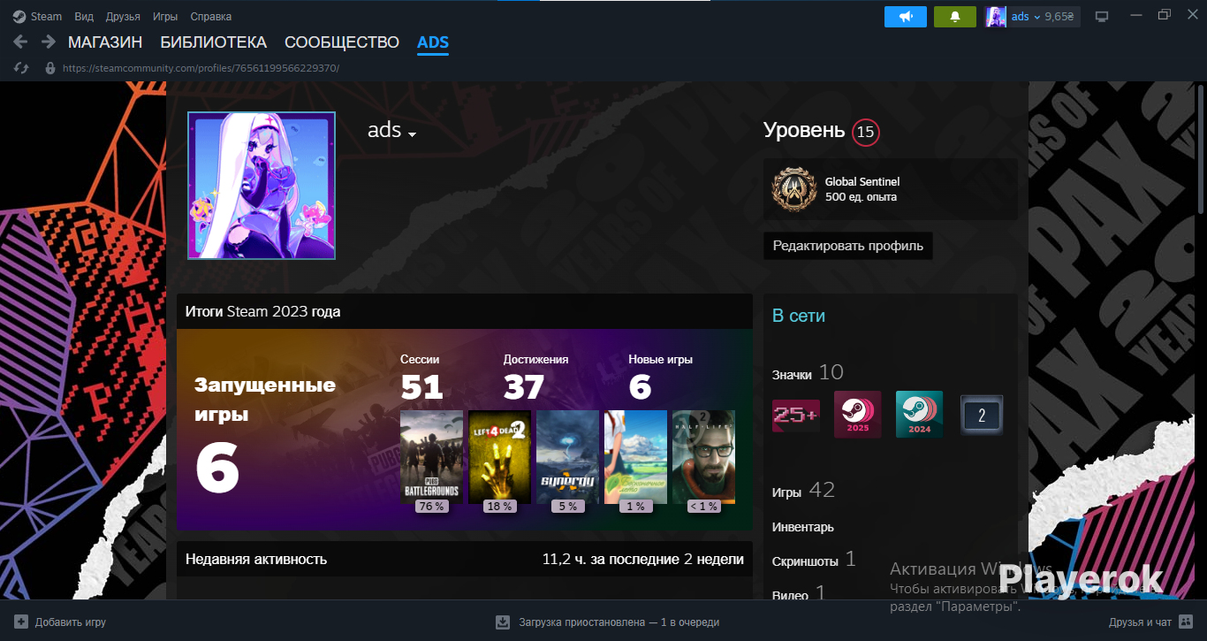Click the Недавняя активность heading
This screenshot has width=1207, height=641.
[256, 559]
